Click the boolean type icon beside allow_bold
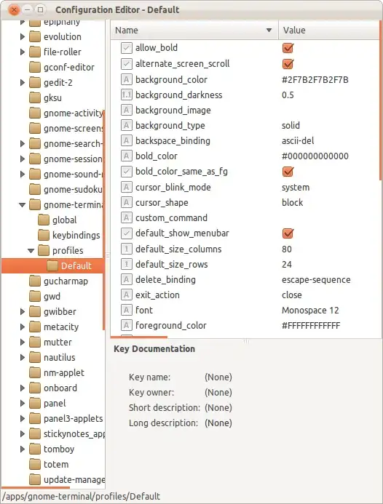 pos(127,48)
